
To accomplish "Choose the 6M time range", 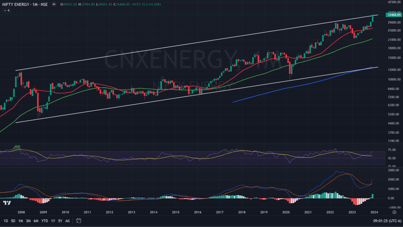I will (36, 221).
